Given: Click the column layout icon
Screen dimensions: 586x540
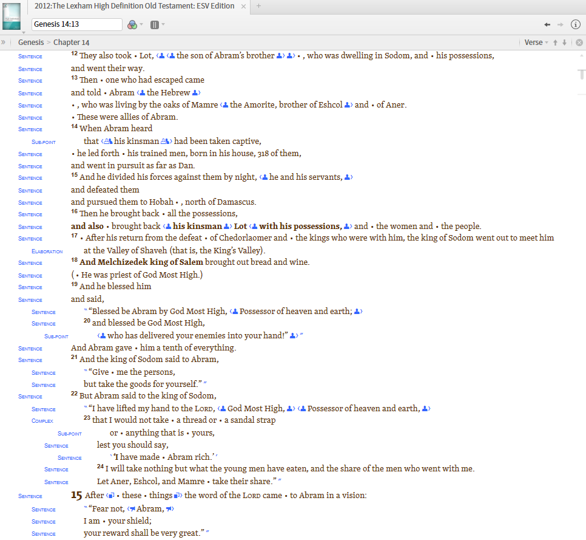Looking at the screenshot, I should click(x=154, y=25).
